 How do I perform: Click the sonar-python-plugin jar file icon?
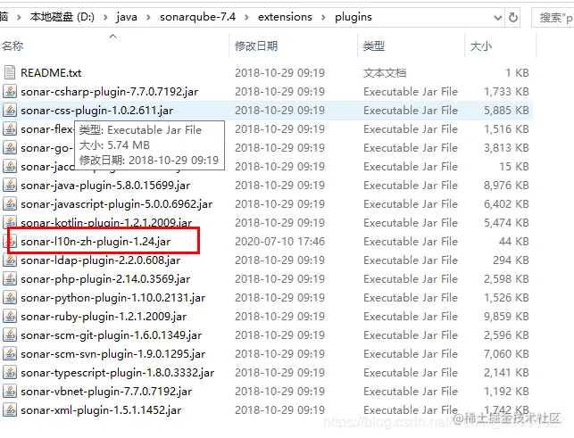(x=10, y=297)
